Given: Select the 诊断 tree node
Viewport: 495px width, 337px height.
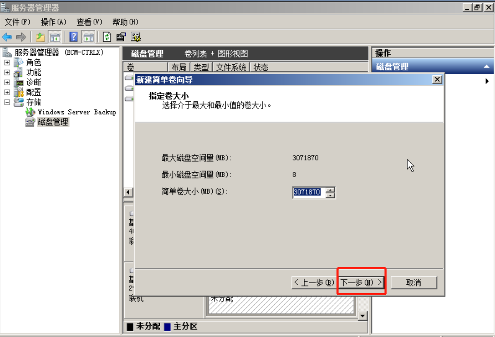Looking at the screenshot, I should pyautogui.click(x=34, y=82).
